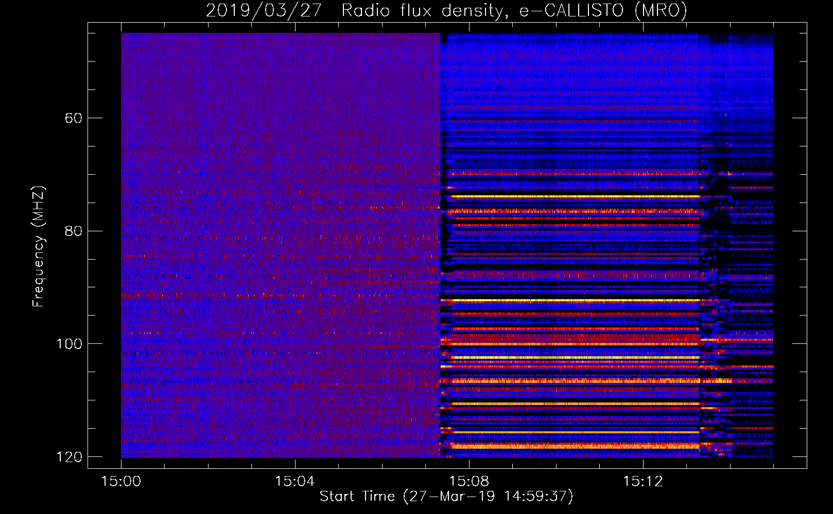Click the 60 frequency tick label

click(x=73, y=118)
